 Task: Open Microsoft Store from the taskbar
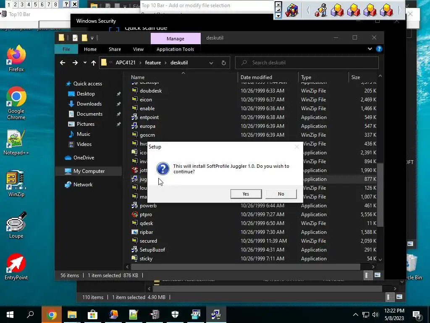(x=92, y=315)
